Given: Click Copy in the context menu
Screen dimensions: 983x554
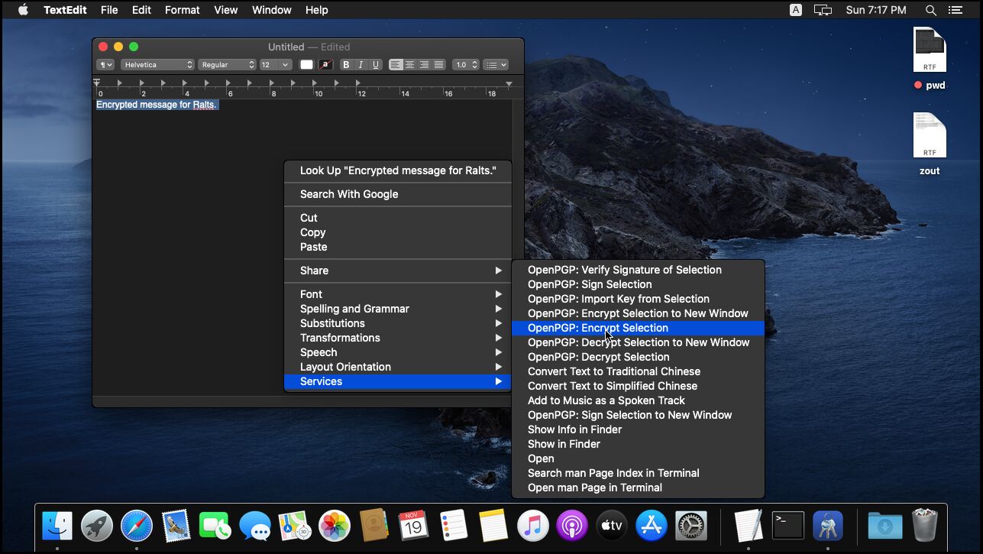Looking at the screenshot, I should click(312, 232).
